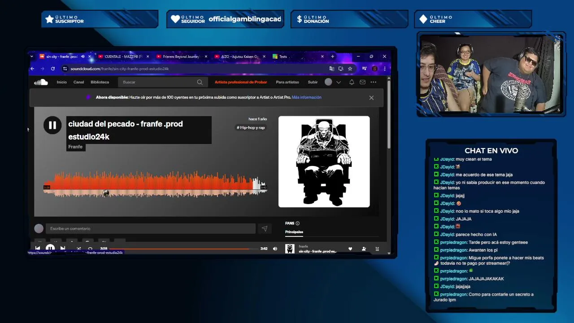Click 'Para artistas' link
This screenshot has width=574, height=323.
click(x=287, y=82)
